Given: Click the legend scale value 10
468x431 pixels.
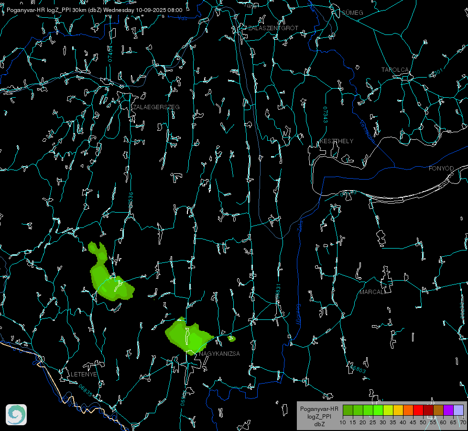Looking at the screenshot, I should coord(343,422).
